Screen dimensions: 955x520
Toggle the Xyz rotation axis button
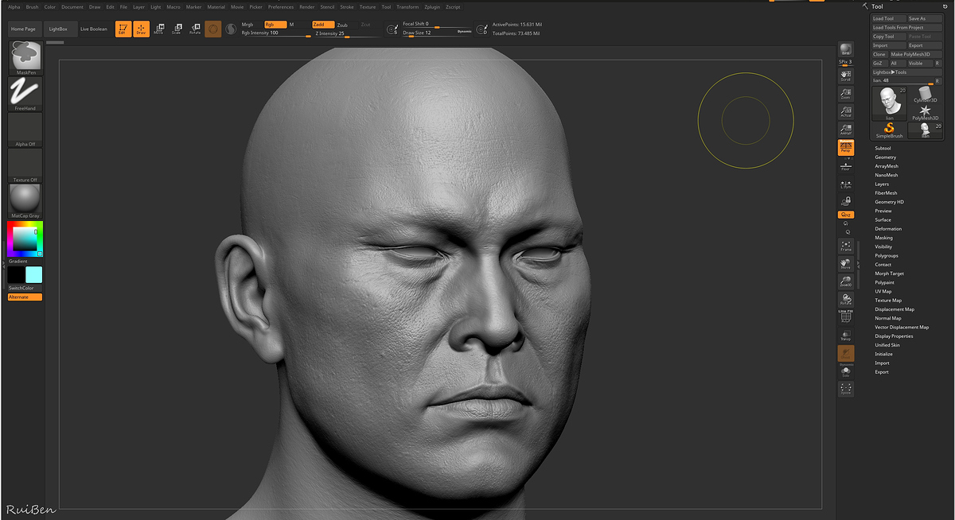pos(846,215)
